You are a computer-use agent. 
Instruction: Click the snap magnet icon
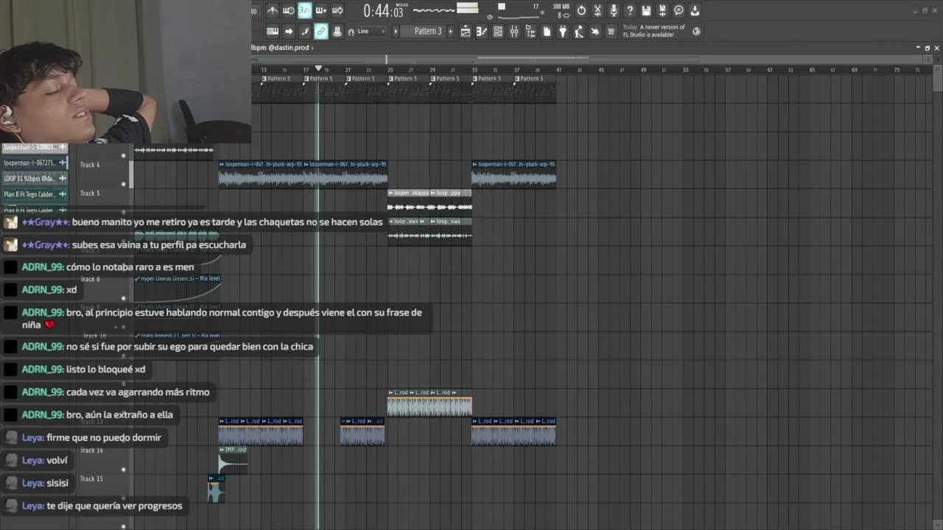[x=351, y=32]
